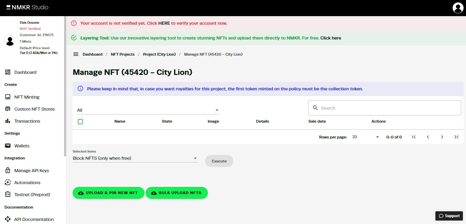Go to previous page of the table

tap(428, 137)
